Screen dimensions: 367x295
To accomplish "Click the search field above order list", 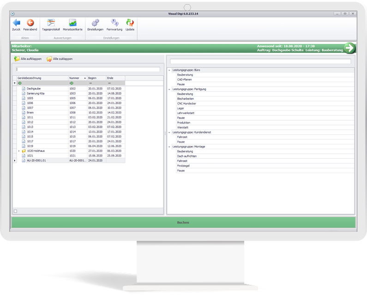I will coord(88,69).
